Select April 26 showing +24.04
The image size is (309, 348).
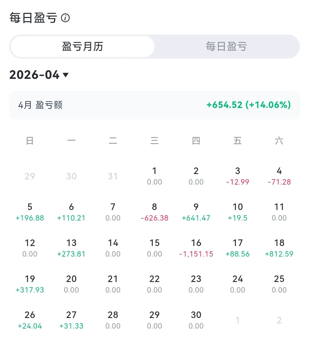click(30, 320)
